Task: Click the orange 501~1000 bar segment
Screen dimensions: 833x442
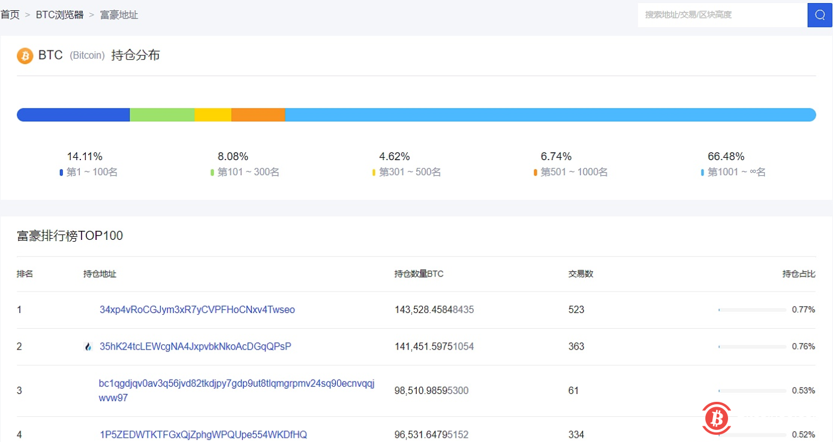Action: click(x=258, y=115)
